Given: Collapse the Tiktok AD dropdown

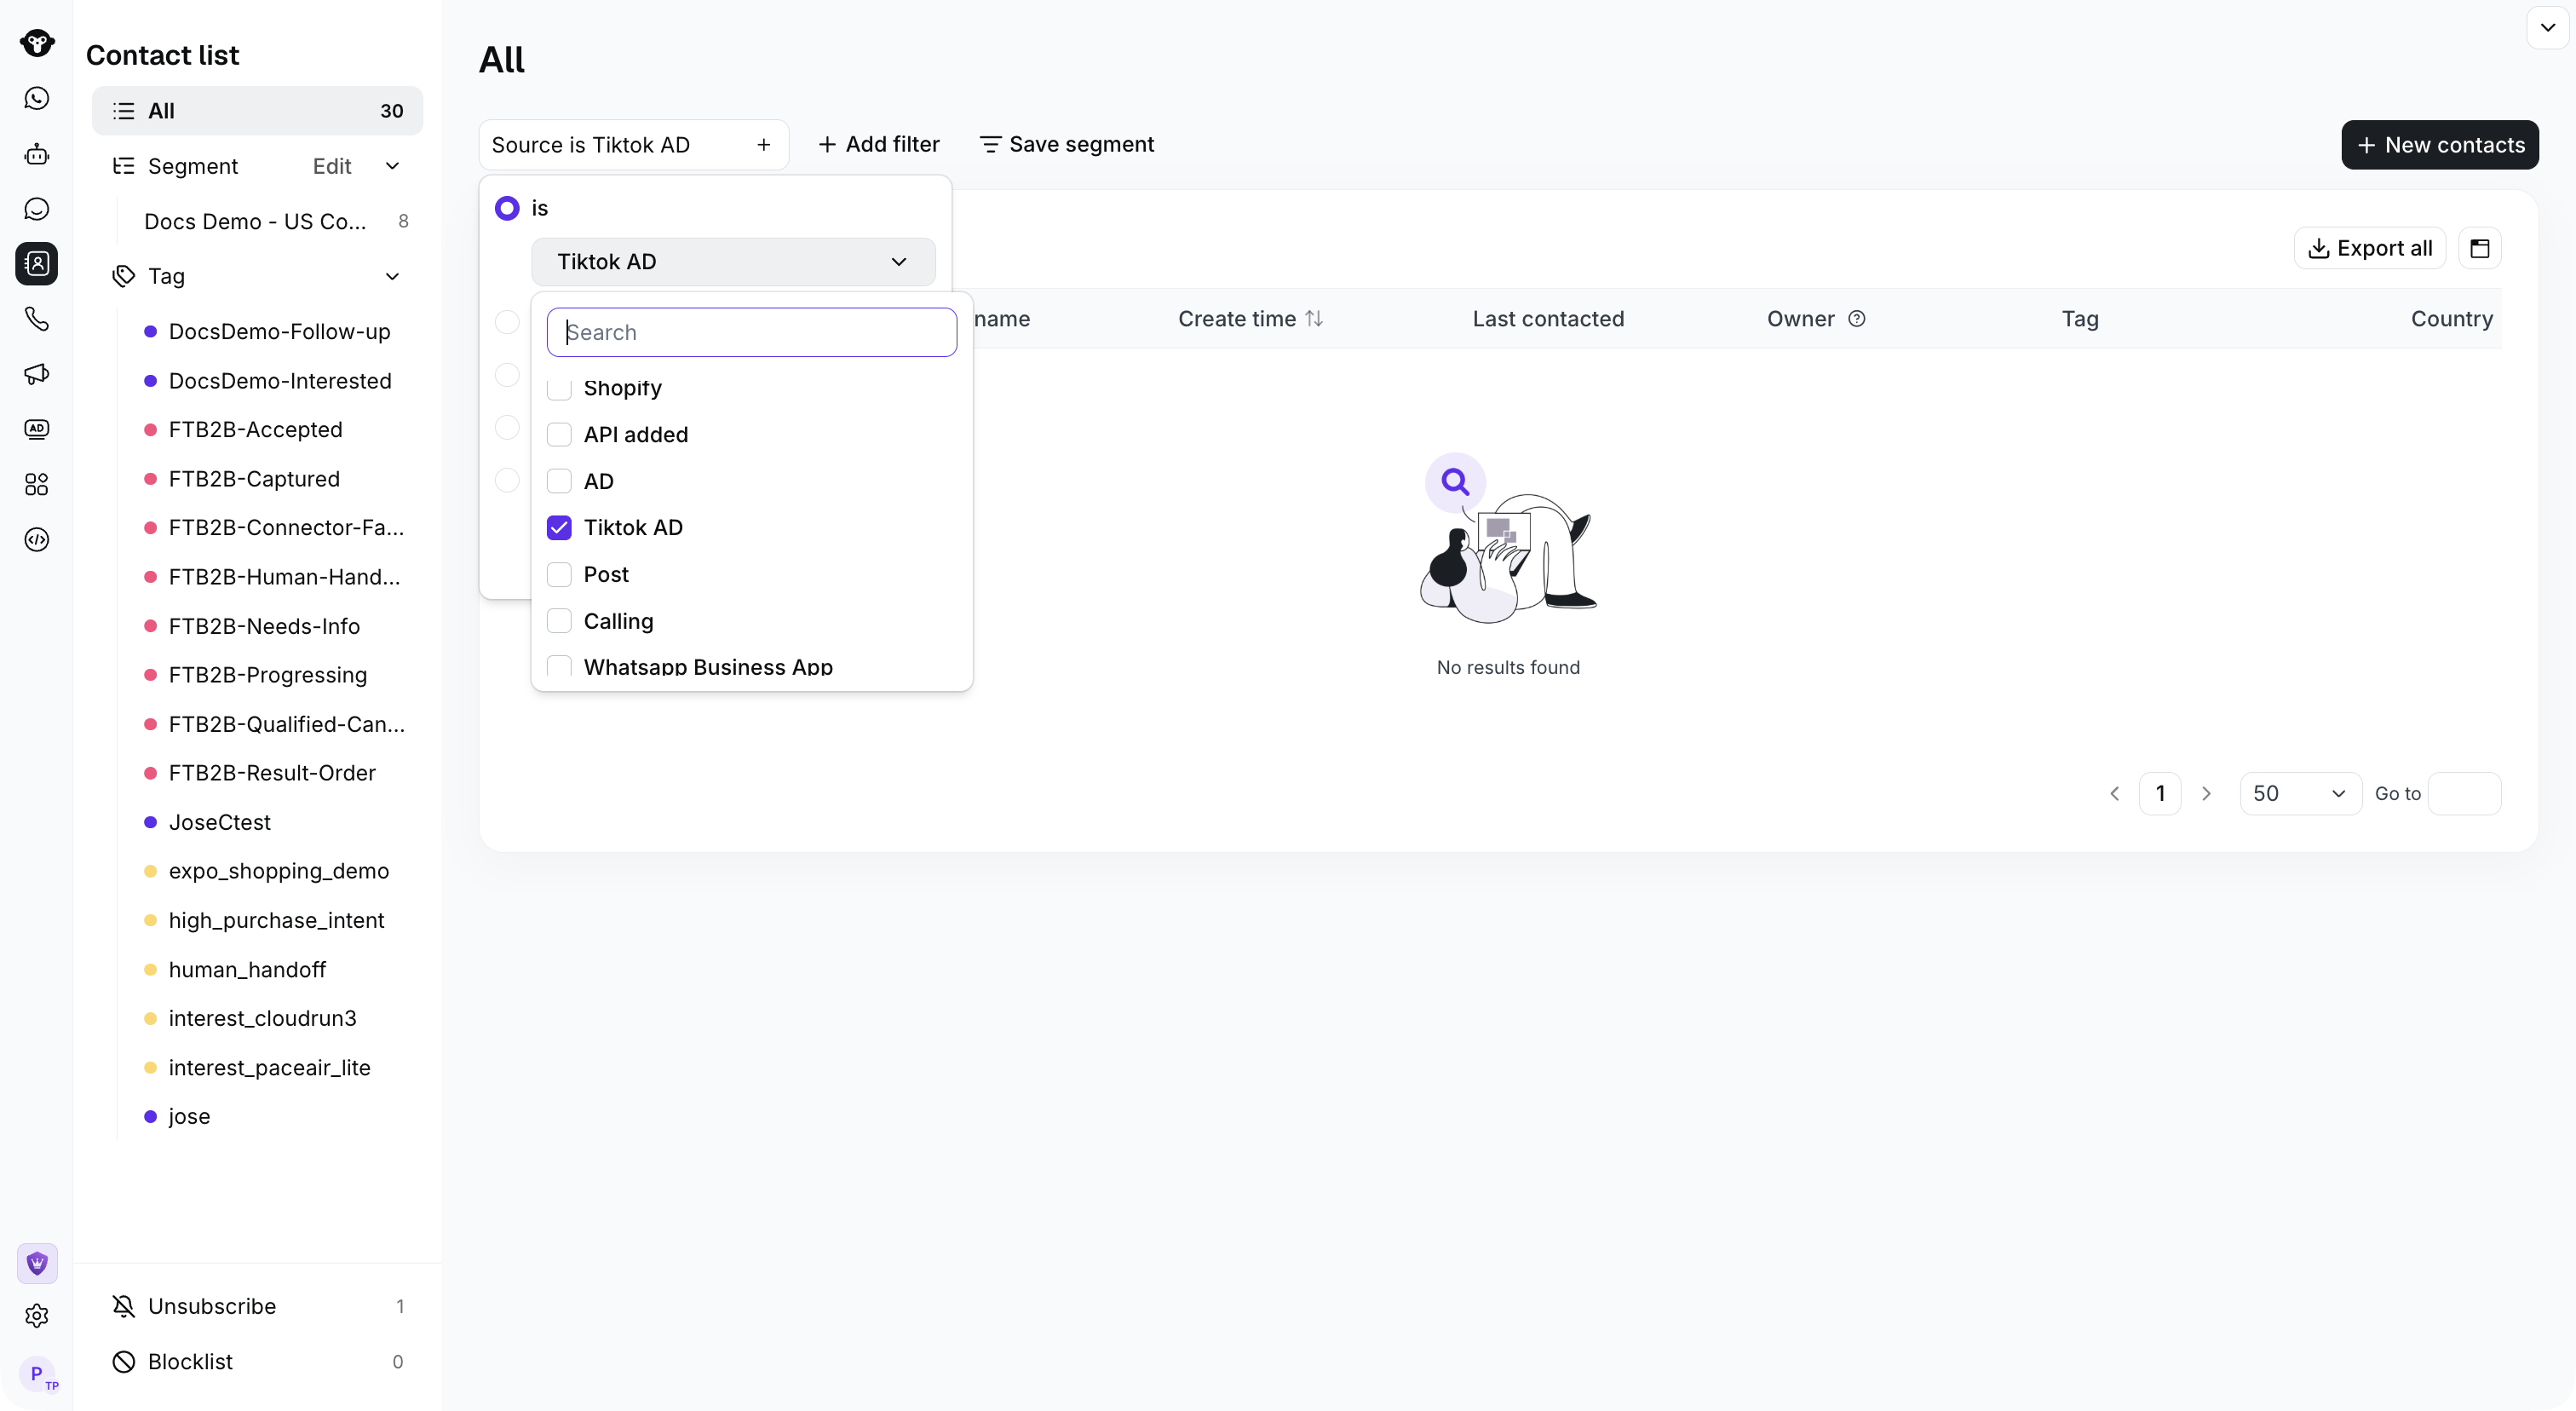Looking at the screenshot, I should (733, 262).
